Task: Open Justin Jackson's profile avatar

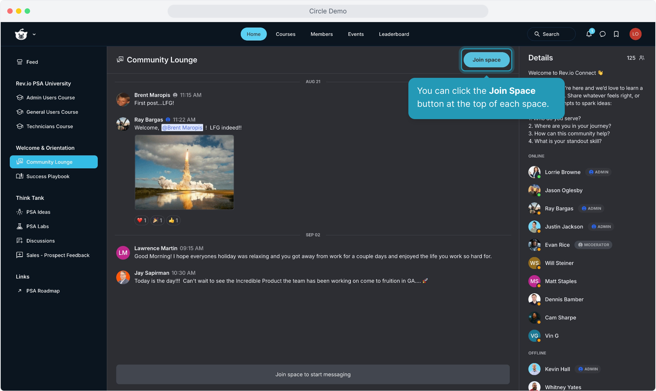Action: click(x=534, y=227)
